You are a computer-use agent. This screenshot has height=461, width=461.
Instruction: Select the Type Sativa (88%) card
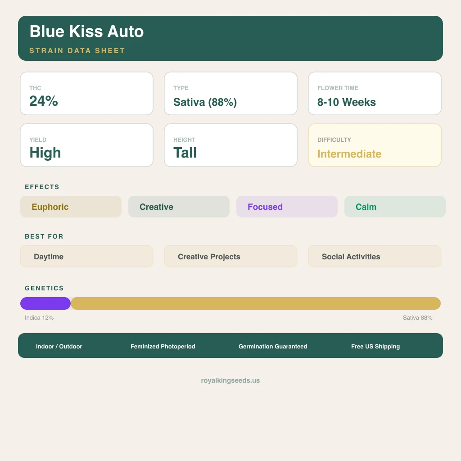coord(230,94)
